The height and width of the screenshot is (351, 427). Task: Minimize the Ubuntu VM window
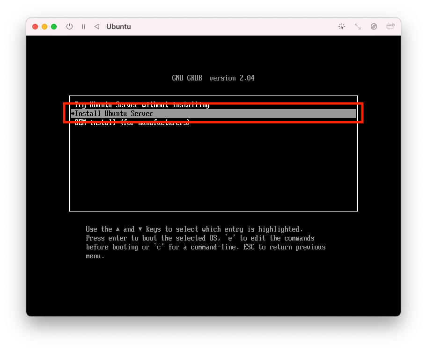tap(44, 26)
